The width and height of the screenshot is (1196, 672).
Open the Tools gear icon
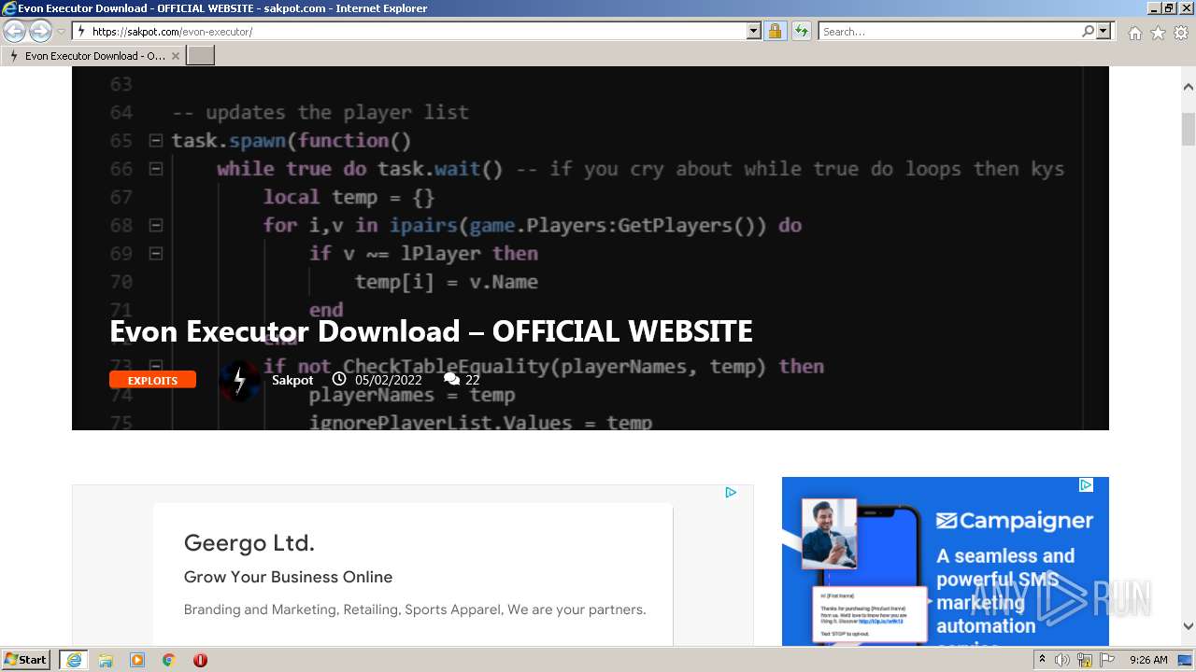1181,33
